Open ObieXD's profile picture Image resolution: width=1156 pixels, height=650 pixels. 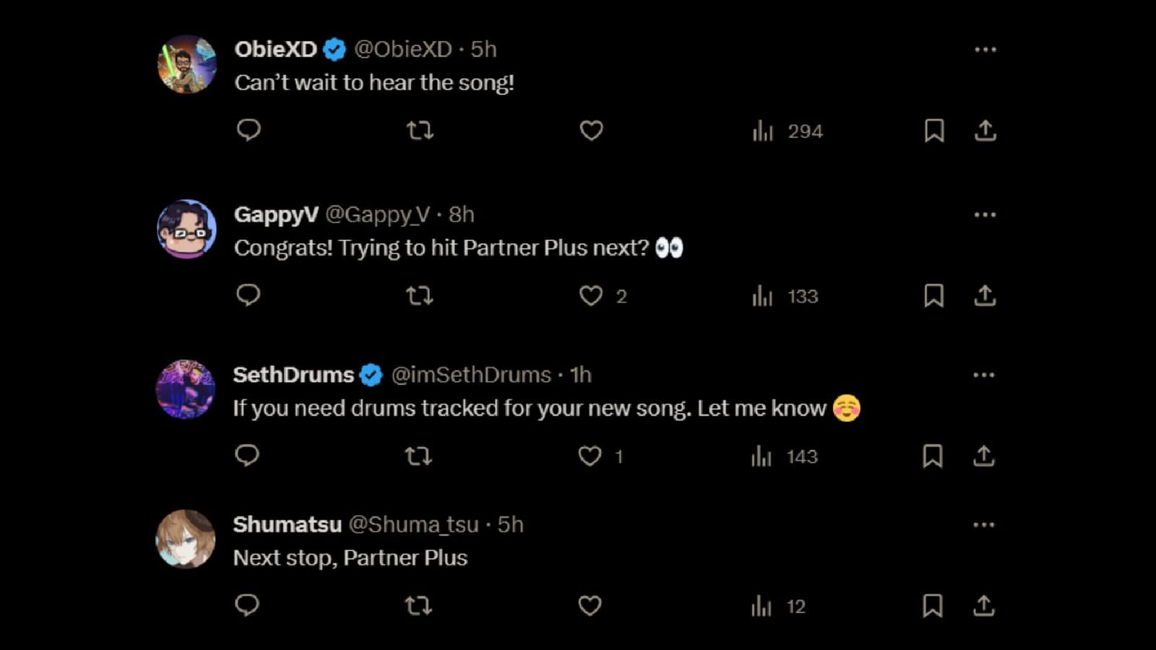pos(187,64)
